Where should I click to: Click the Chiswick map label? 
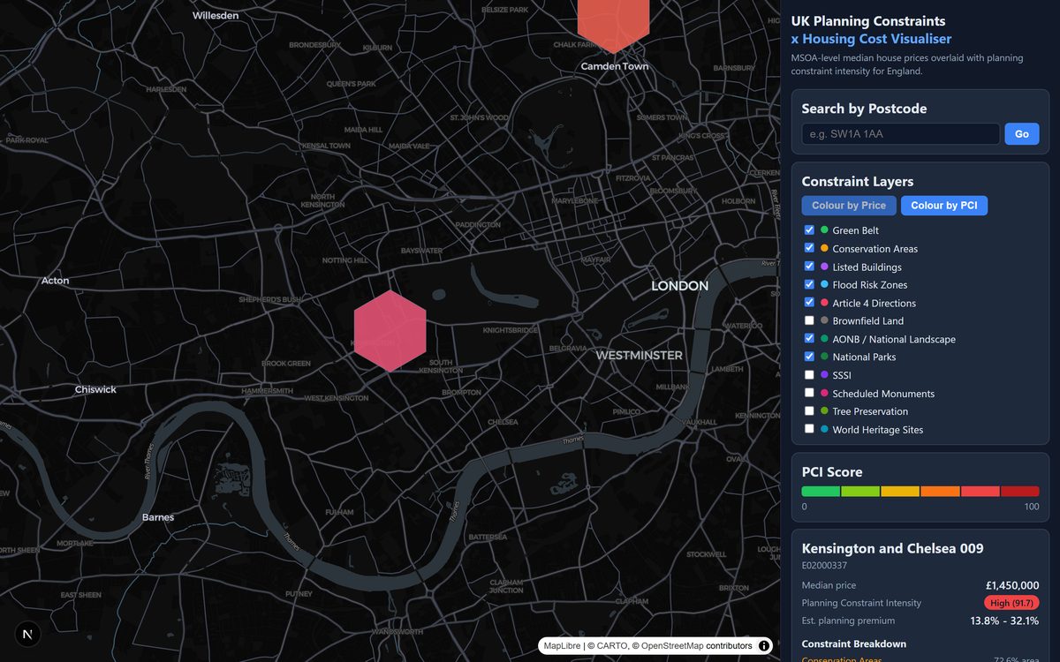click(x=95, y=389)
